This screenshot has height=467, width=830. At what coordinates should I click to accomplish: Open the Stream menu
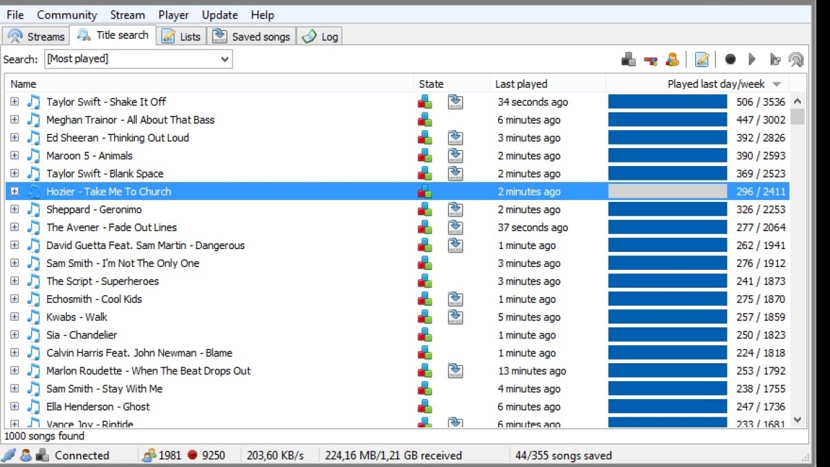[x=128, y=15]
